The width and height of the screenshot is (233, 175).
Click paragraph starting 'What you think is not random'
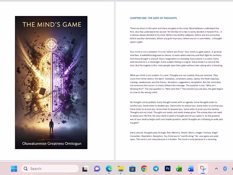click(x=176, y=84)
